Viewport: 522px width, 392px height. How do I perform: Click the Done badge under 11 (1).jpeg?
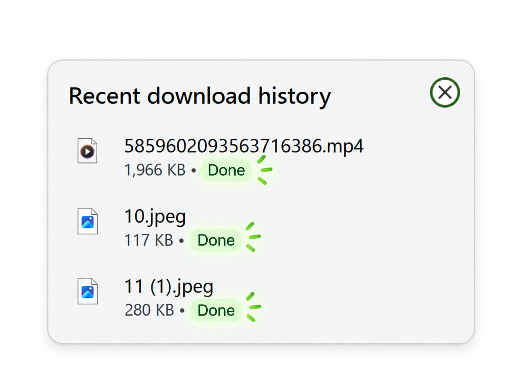(x=216, y=310)
